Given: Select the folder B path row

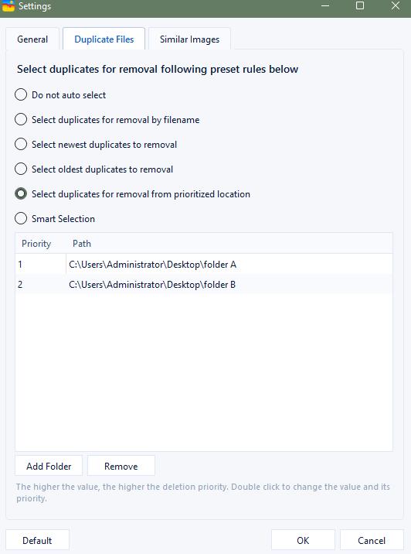Looking at the screenshot, I should point(203,285).
